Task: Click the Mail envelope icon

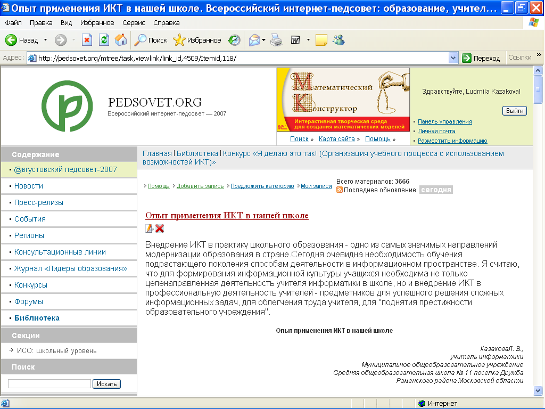Action: tap(254, 40)
